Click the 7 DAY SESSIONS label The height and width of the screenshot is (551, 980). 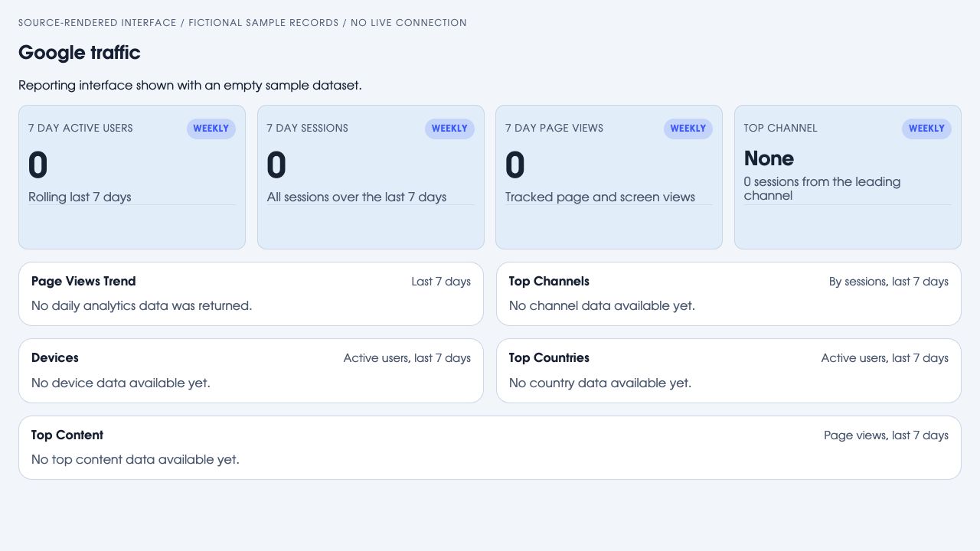[308, 129]
